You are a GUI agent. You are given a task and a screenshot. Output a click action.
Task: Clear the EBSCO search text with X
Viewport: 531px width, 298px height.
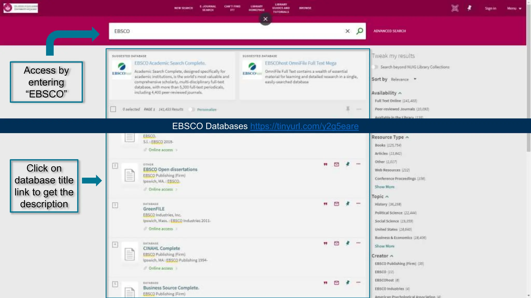click(x=347, y=31)
